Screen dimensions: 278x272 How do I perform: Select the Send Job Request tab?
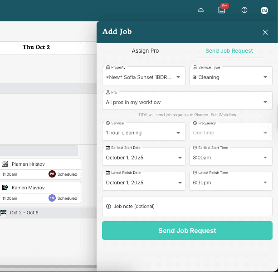[x=229, y=51]
